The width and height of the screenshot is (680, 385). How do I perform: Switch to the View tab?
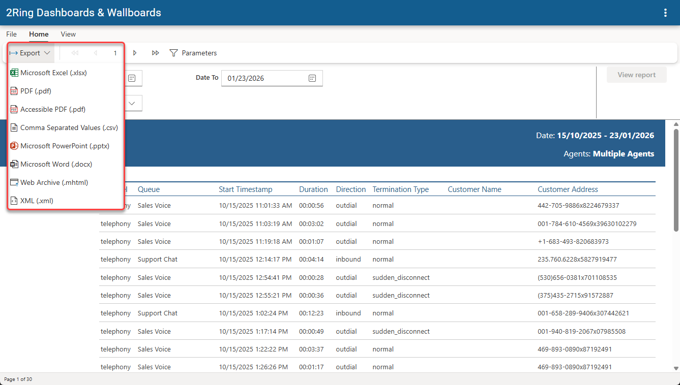point(68,34)
